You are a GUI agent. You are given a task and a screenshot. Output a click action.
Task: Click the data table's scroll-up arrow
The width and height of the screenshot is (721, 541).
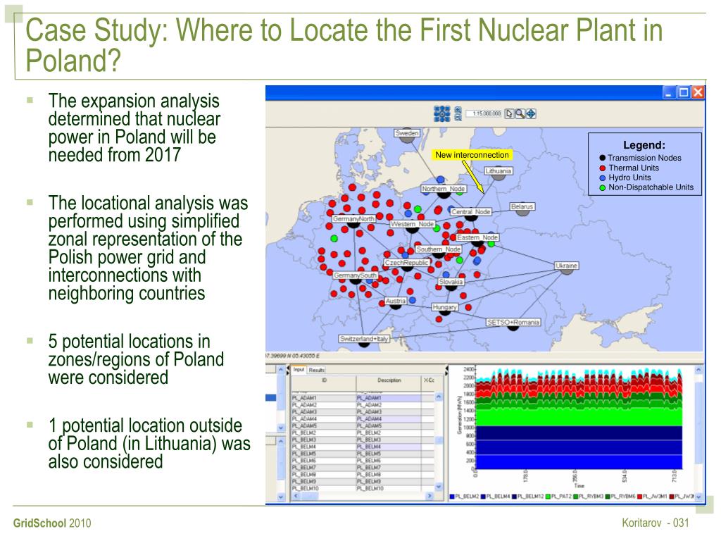(439, 397)
